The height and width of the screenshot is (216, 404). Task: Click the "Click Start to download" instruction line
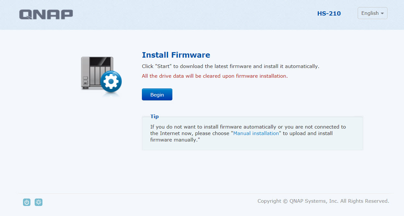pyautogui.click(x=231, y=66)
